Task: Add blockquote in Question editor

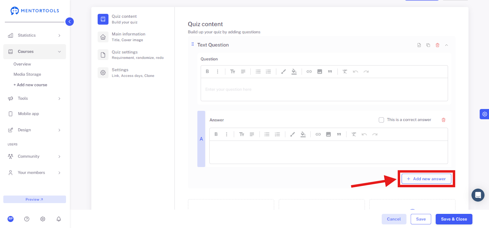Action: tap(330, 71)
